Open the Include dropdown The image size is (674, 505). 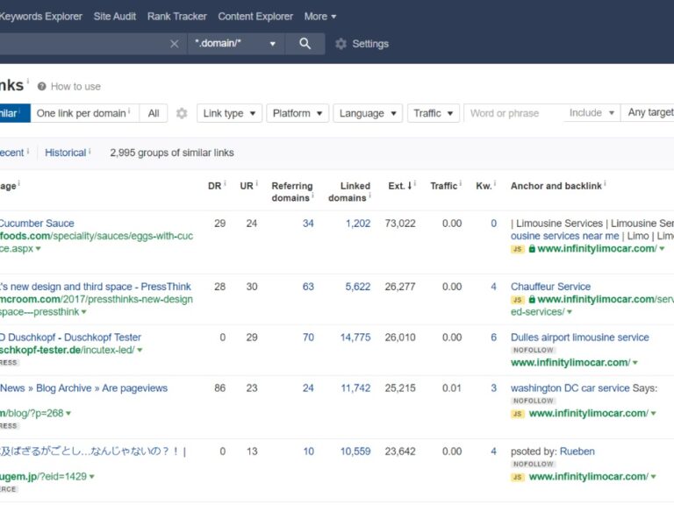tap(592, 113)
